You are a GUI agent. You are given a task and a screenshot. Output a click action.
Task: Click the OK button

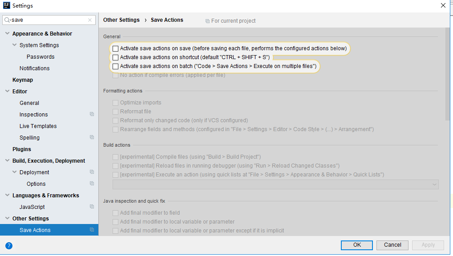pos(357,245)
